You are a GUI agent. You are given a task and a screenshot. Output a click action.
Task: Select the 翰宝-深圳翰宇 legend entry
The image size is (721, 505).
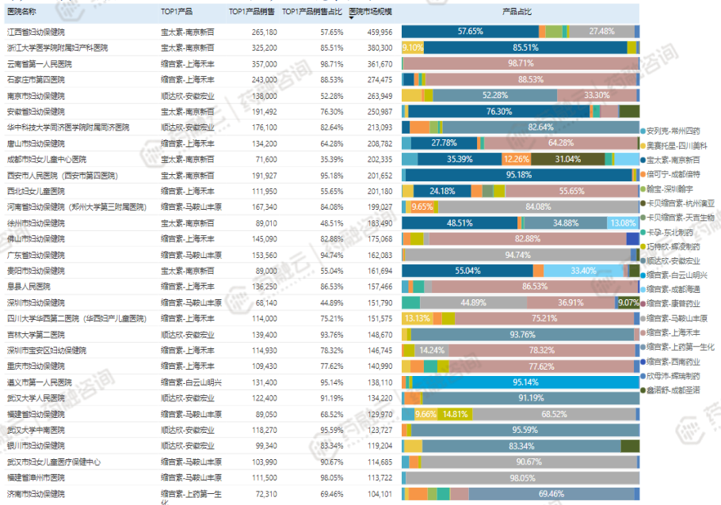[x=666, y=189]
